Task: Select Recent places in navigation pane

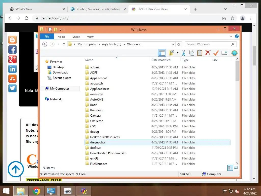Action: pos(62,78)
